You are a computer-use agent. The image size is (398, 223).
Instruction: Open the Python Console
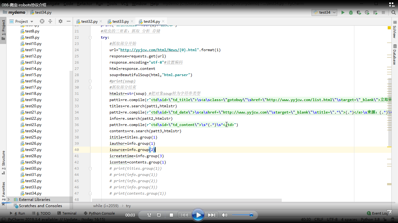point(99,213)
